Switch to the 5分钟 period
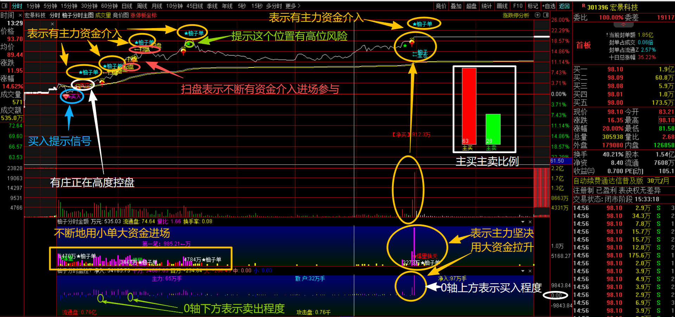The height and width of the screenshot is (317, 675). click(x=50, y=6)
